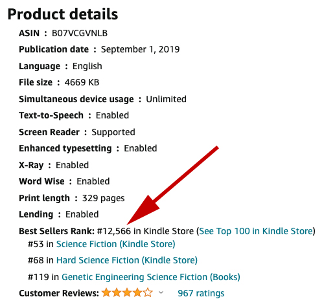Click the empty fifth star outline
Image resolution: width=324 pixels, height=308 pixels.
pyautogui.click(x=148, y=292)
